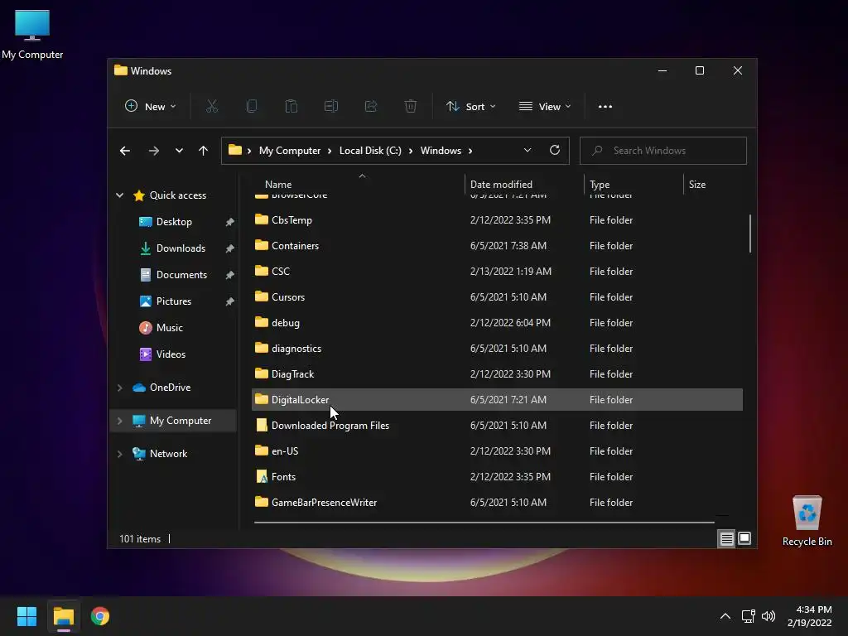The width and height of the screenshot is (848, 636).
Task: Show hidden tray icons chevron
Action: tap(725, 616)
